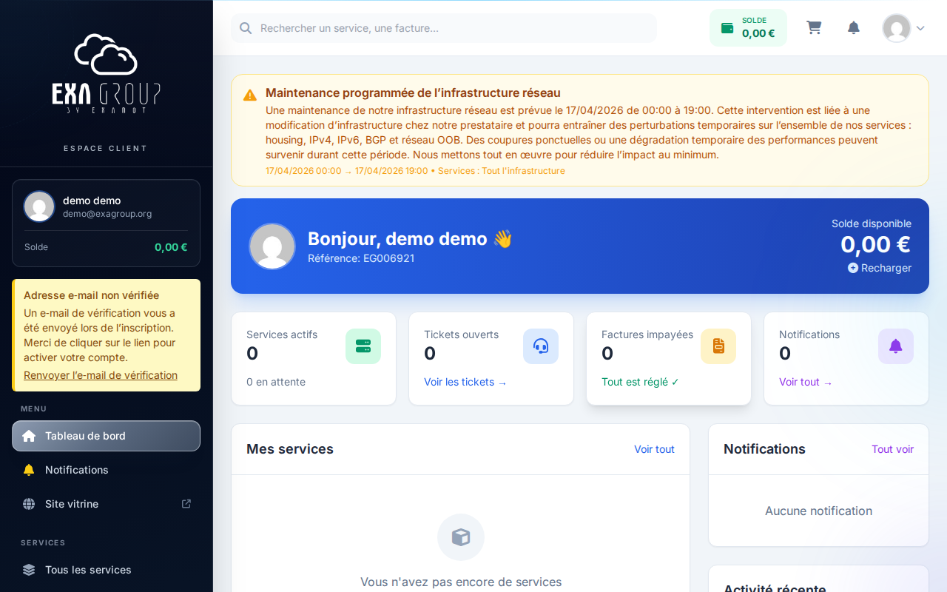Click the headset icon on Tickets ouverts
Screen dimensions: 947x592
coord(541,346)
